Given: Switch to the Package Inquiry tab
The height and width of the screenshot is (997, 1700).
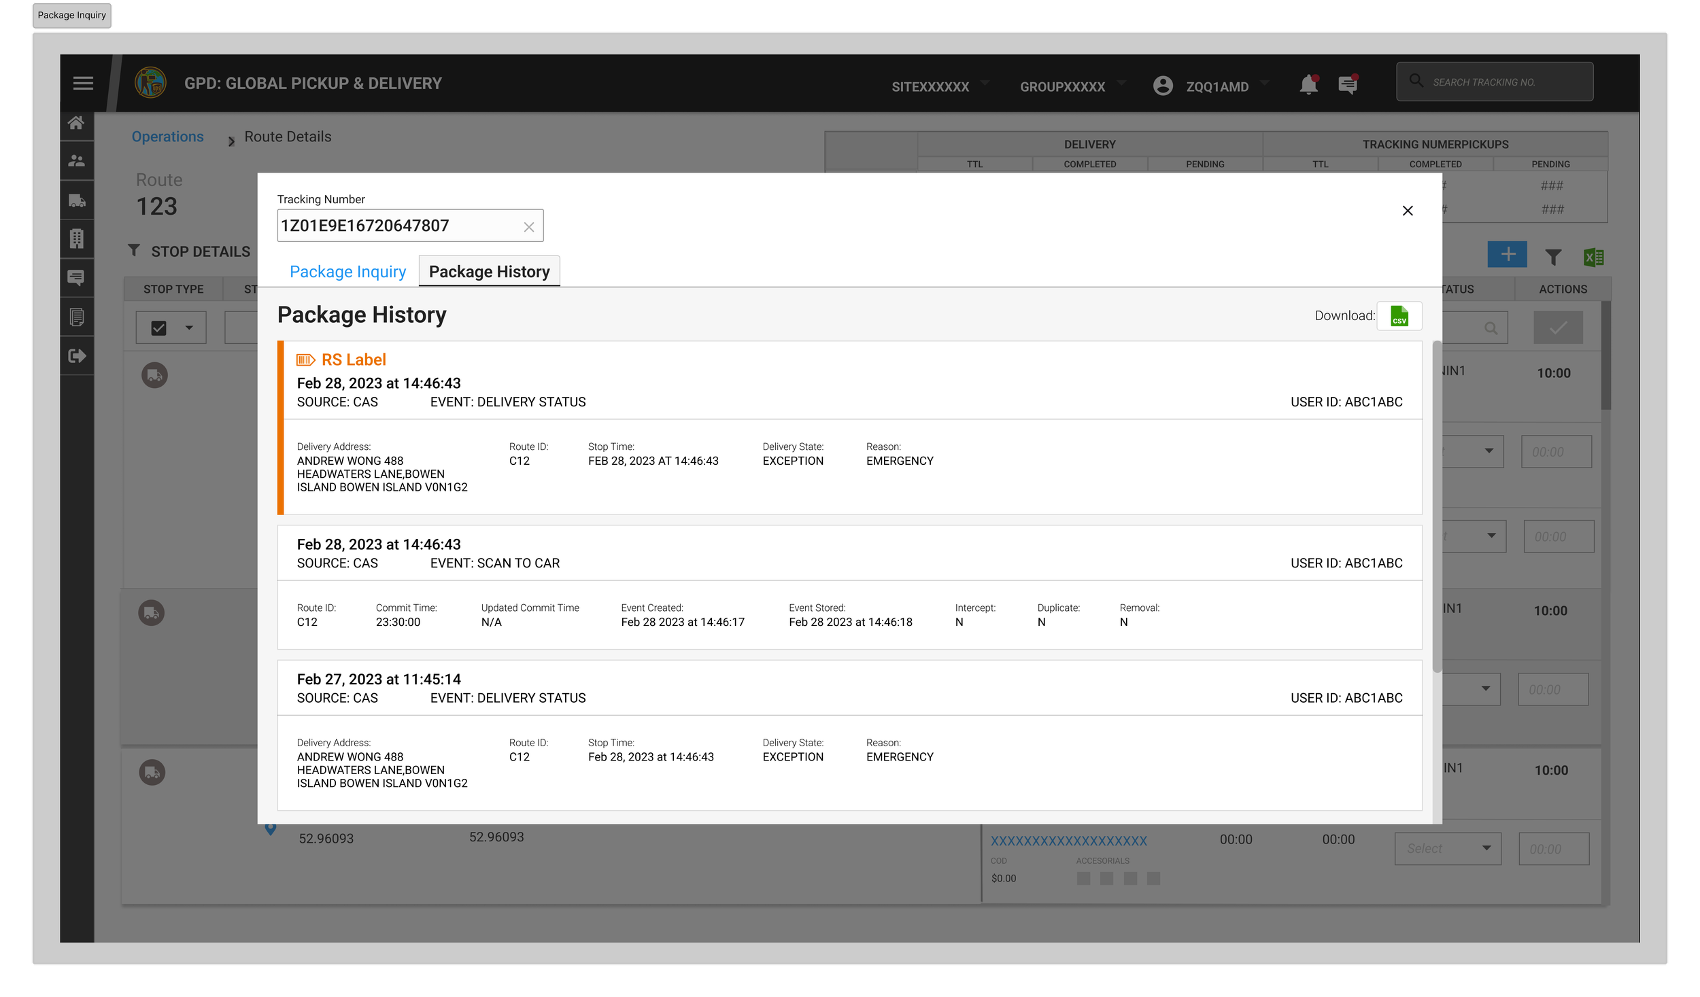Looking at the screenshot, I should point(347,272).
